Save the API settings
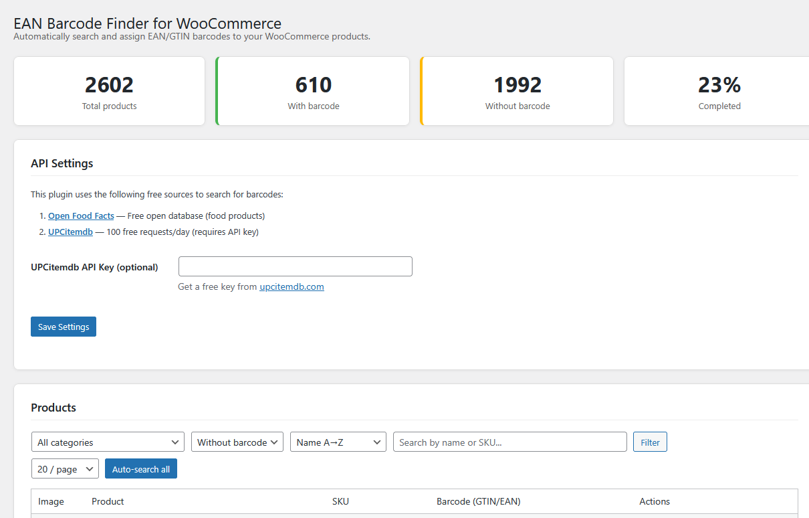809x518 pixels. (x=64, y=327)
